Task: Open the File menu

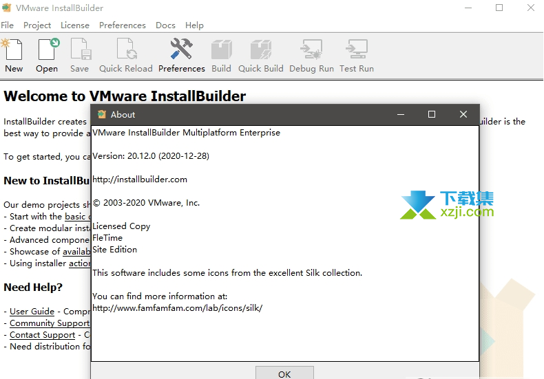Action: (x=7, y=25)
